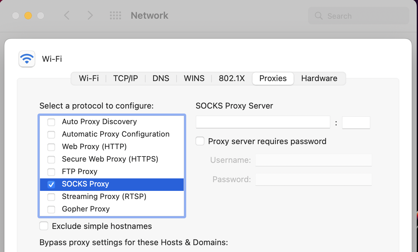Image resolution: width=418 pixels, height=252 pixels.
Task: Click the SOCKS proxy server address field
Action: click(x=263, y=122)
